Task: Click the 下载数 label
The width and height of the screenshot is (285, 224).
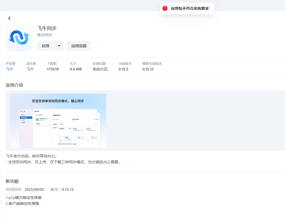Action: pos(52,64)
